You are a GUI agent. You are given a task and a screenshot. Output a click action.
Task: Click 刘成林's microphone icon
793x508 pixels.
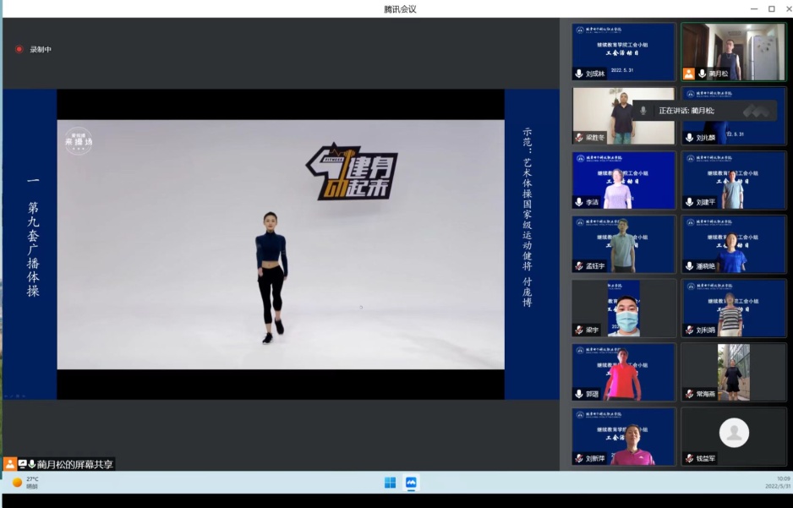pos(579,74)
